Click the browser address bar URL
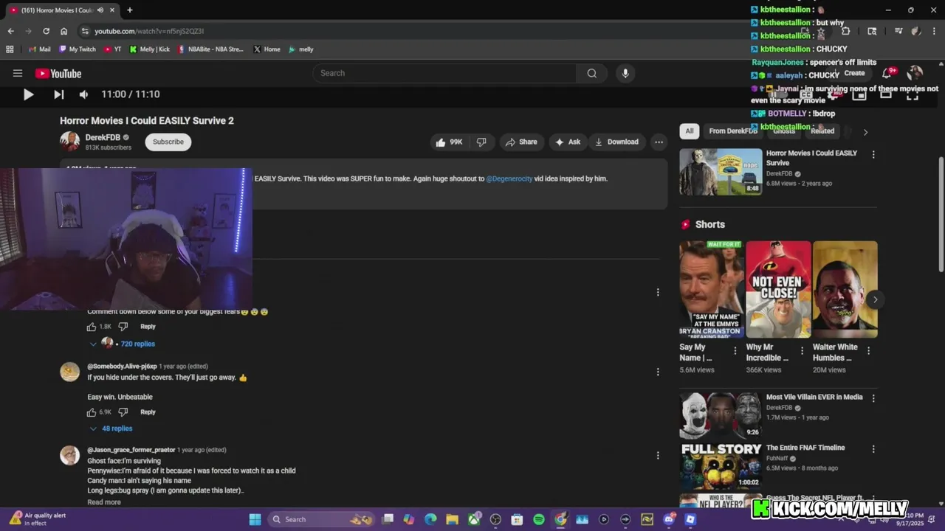 [148, 31]
